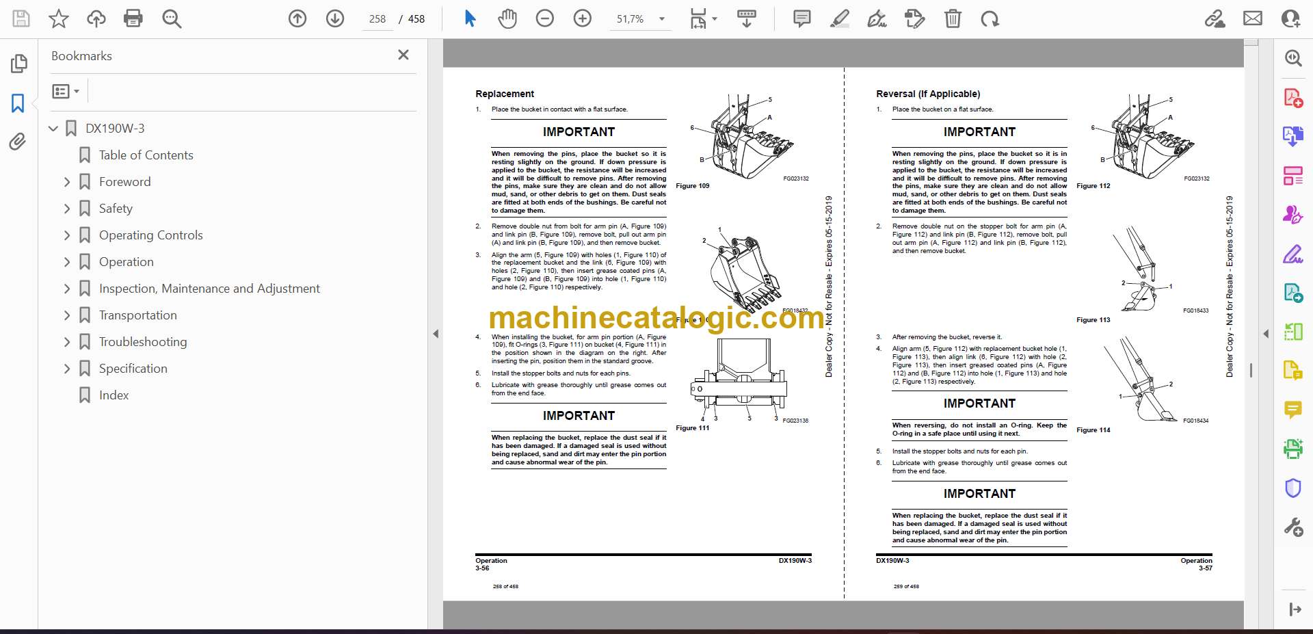Viewport: 1313px width, 634px height.
Task: Close the Bookmarks panel
Action: [403, 55]
